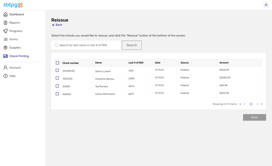Click the Reports document icon
This screenshot has height=166, width=272.
tap(6, 23)
